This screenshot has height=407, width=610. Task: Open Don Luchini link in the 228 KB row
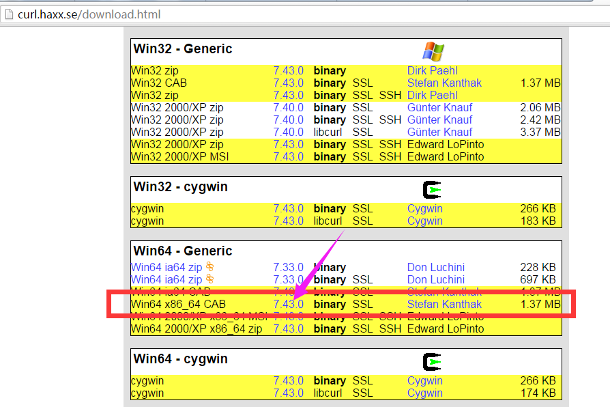coord(436,268)
